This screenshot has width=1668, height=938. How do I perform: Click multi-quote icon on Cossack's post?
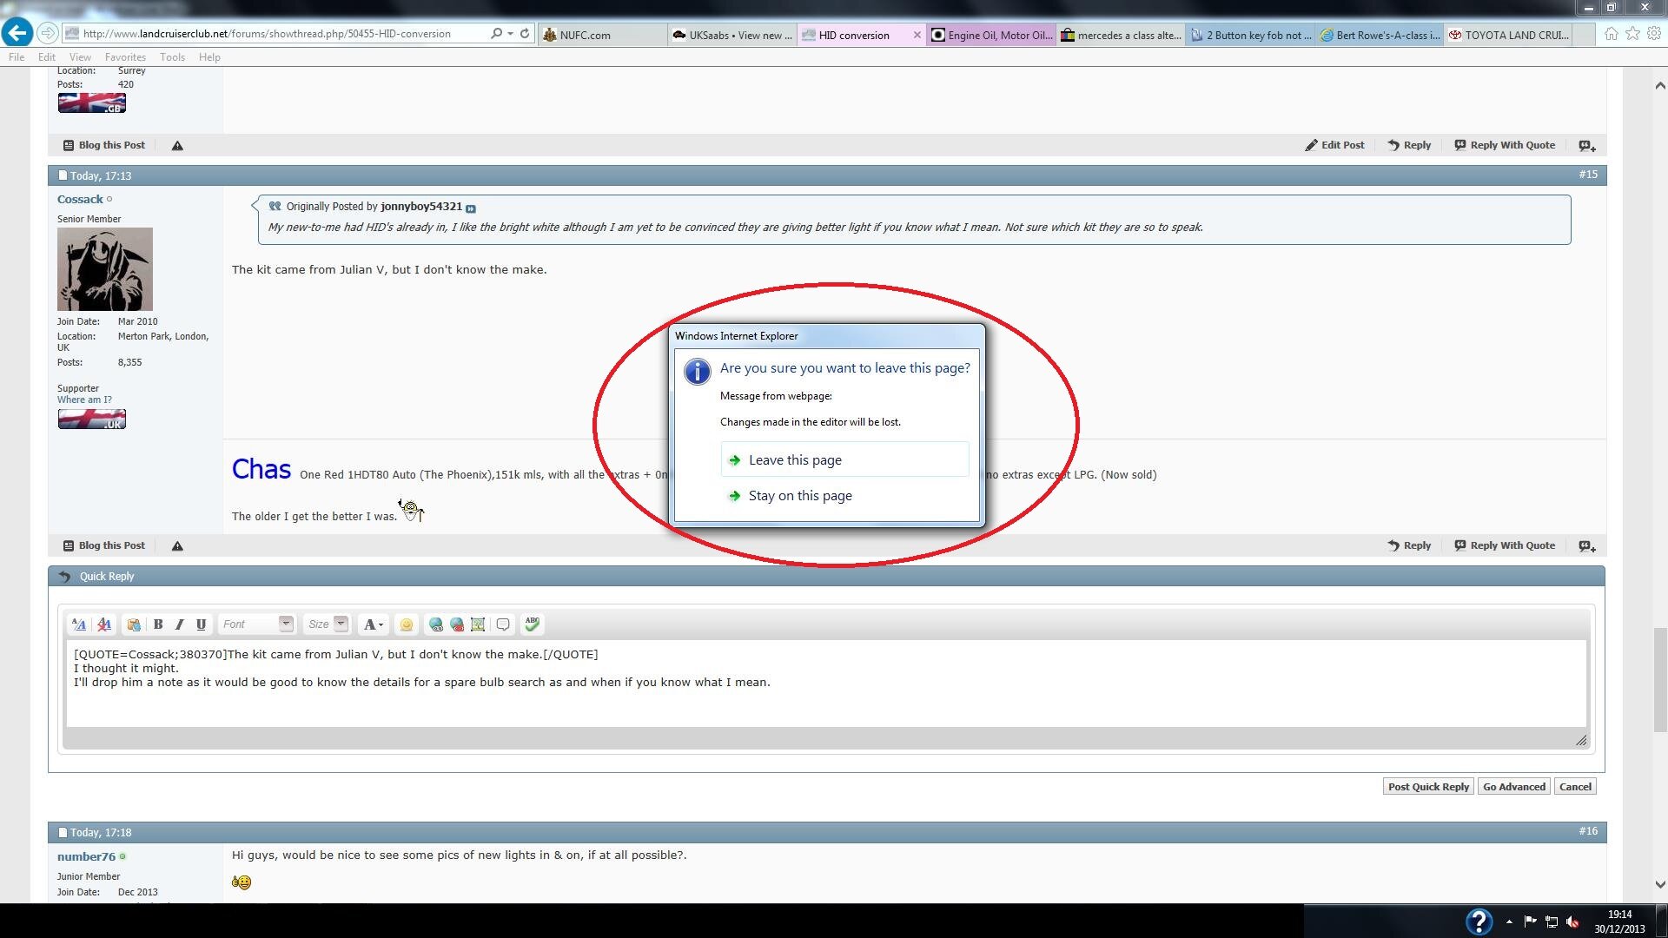[1587, 546]
